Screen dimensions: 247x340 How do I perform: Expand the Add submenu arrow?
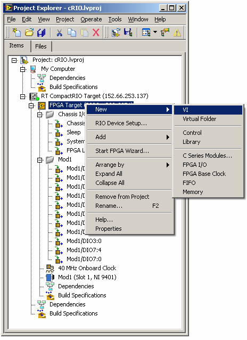pyautogui.click(x=168, y=137)
